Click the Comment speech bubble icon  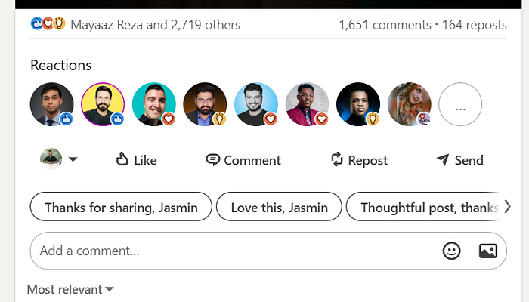pyautogui.click(x=212, y=160)
